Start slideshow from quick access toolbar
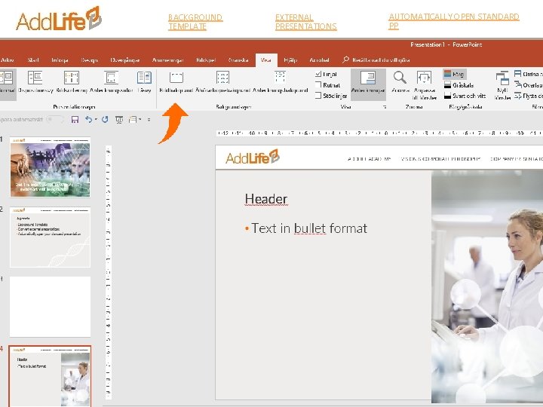This screenshot has height=407, width=543. (x=119, y=120)
